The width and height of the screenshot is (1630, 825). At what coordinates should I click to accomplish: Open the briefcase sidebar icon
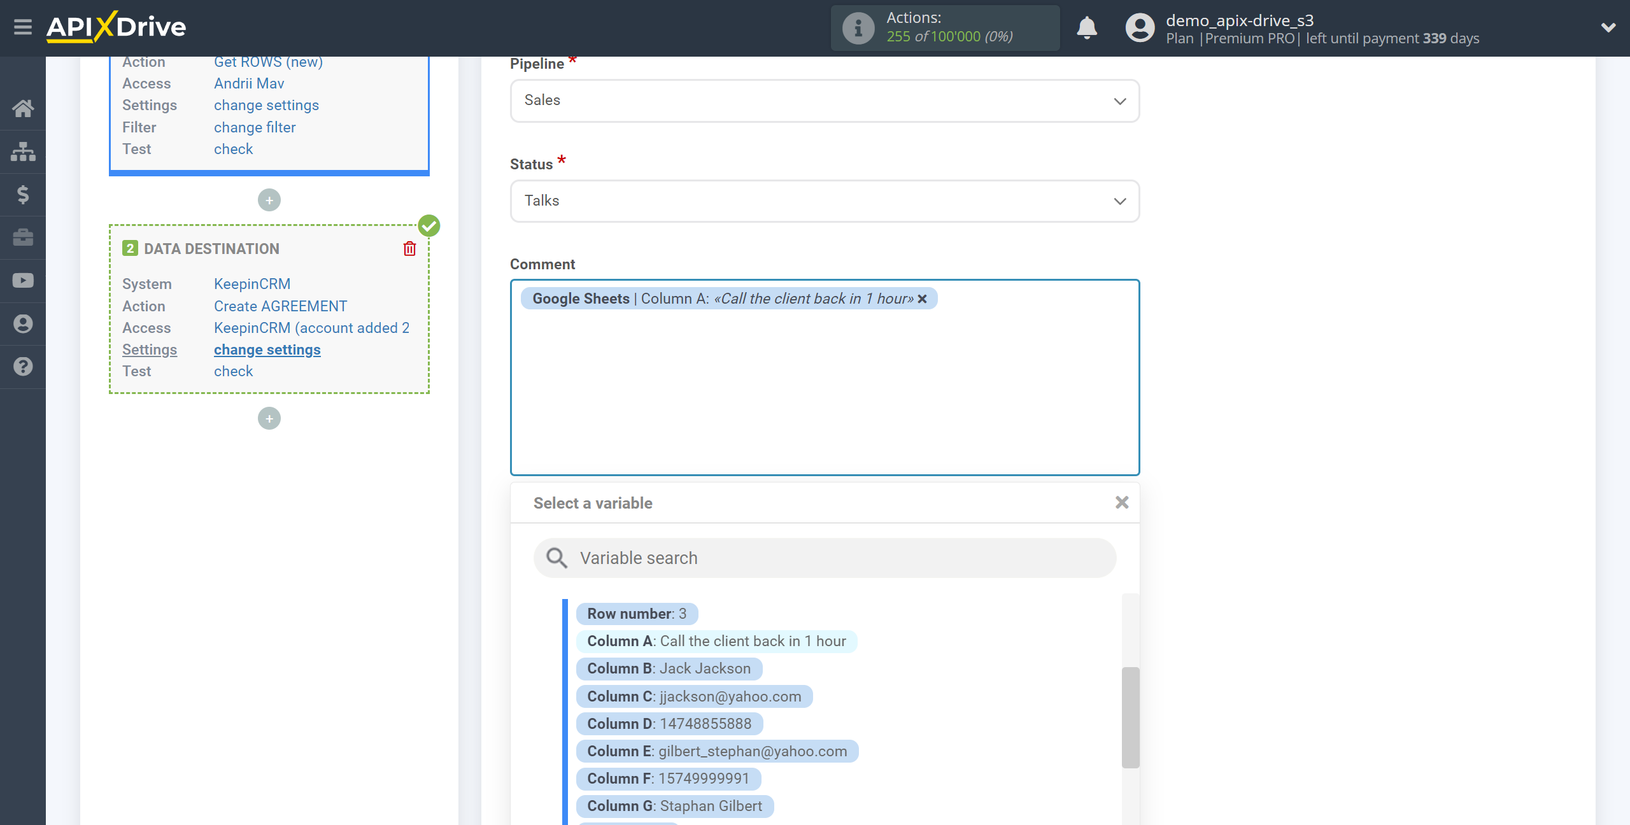point(23,237)
